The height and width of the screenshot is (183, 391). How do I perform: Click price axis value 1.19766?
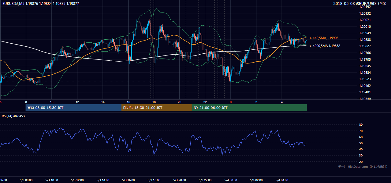tap(365, 53)
